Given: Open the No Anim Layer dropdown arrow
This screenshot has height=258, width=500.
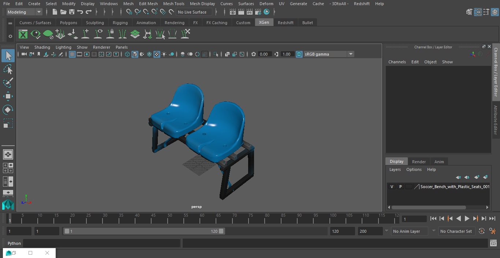Looking at the screenshot, I should (x=387, y=231).
